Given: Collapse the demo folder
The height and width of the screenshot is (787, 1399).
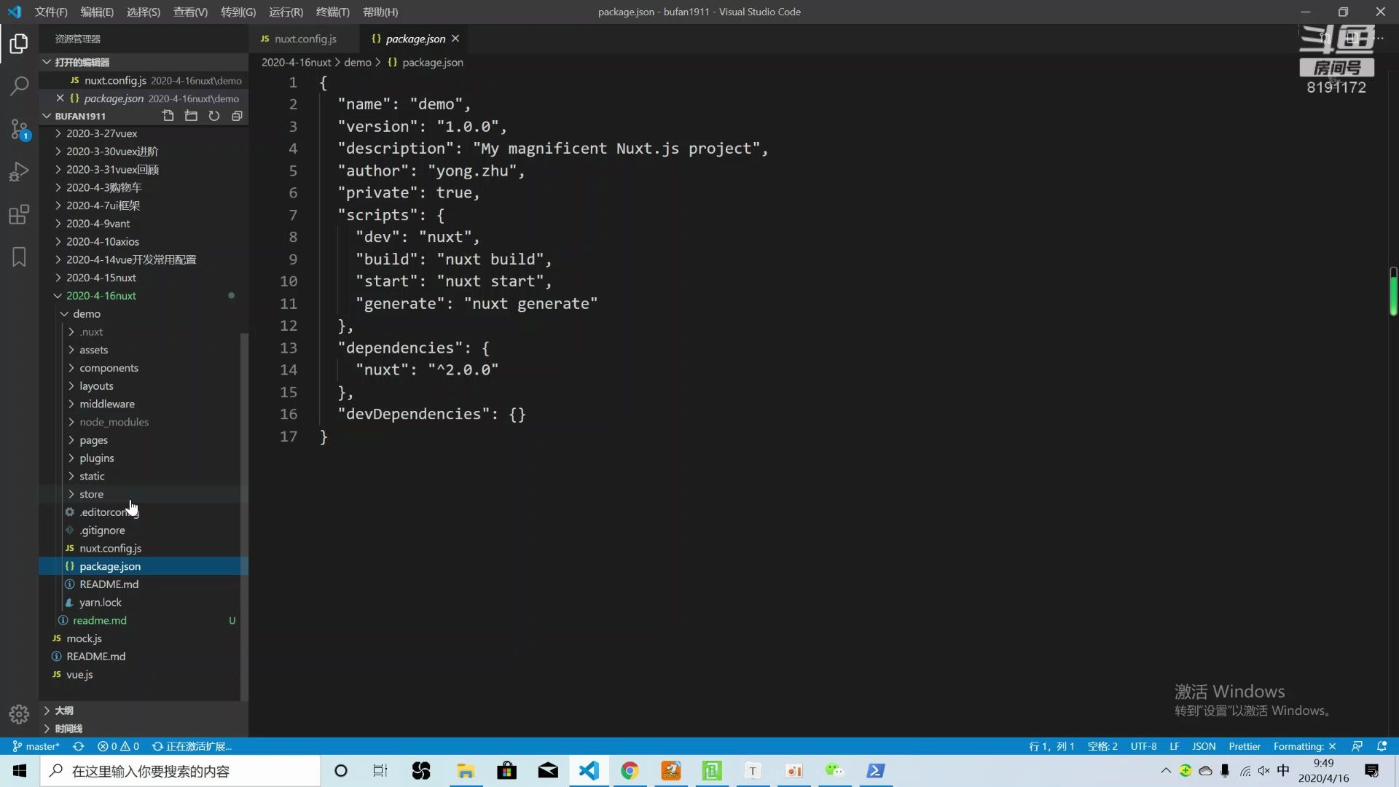Looking at the screenshot, I should pyautogui.click(x=144, y=314).
